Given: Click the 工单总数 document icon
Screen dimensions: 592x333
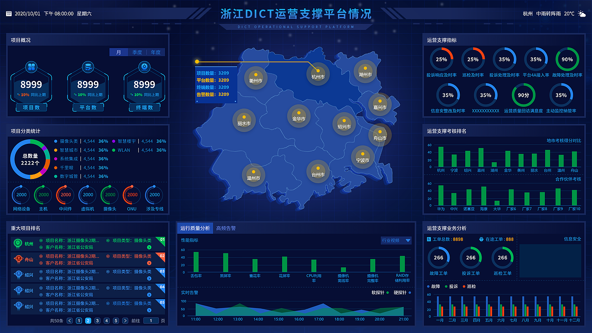Looking at the screenshot, I should coord(429,239).
